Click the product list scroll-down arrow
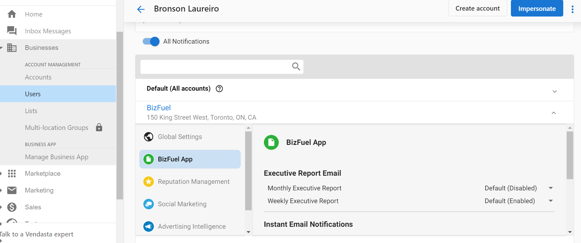This screenshot has height=243, width=581. pyautogui.click(x=248, y=232)
